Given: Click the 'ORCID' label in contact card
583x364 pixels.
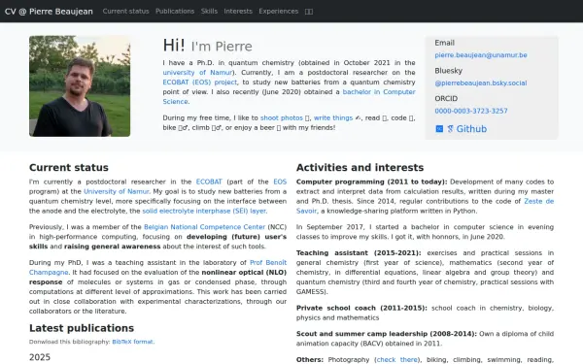Looking at the screenshot, I should click(x=446, y=98).
